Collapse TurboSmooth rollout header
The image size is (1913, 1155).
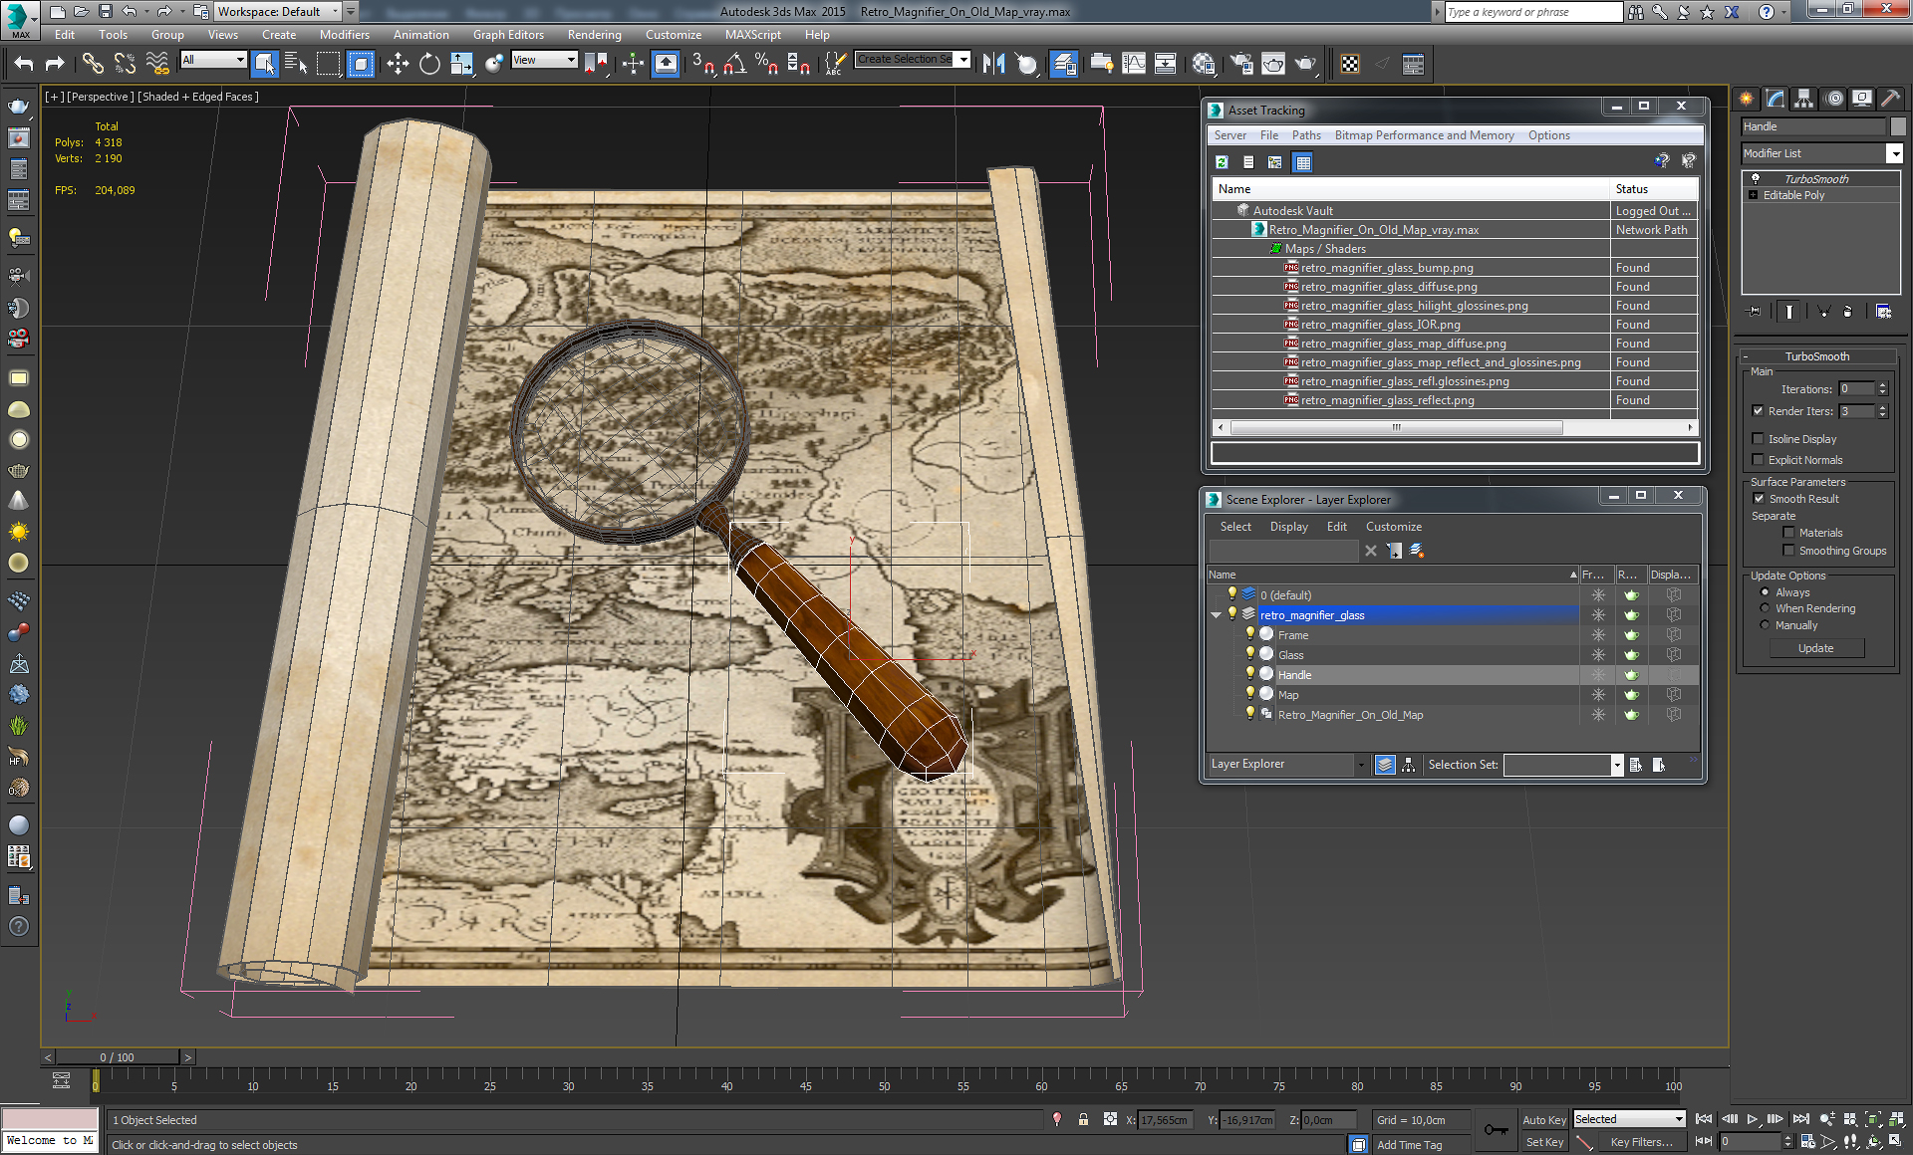[1816, 356]
